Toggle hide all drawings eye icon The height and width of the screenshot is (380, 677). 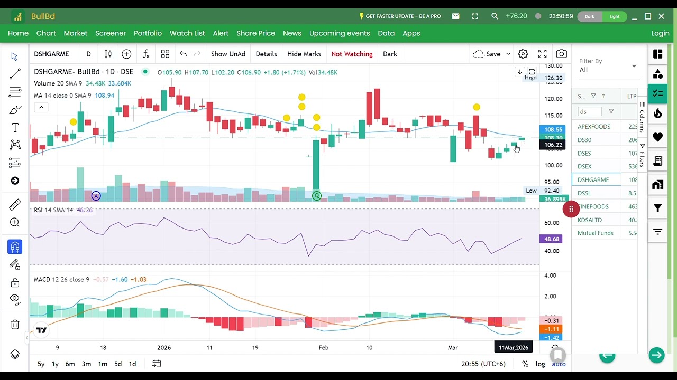pos(15,300)
